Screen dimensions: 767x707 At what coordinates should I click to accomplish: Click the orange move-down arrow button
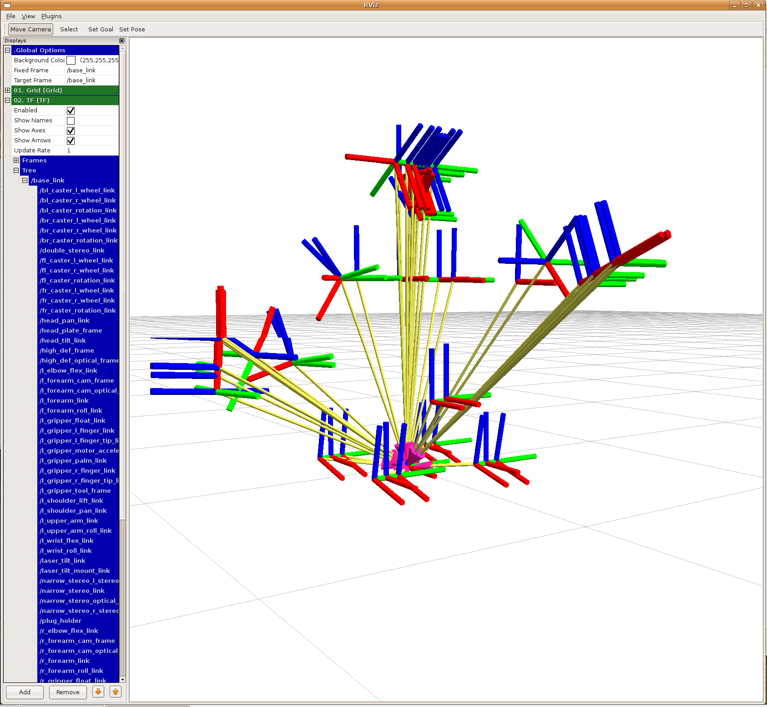pyautogui.click(x=98, y=692)
